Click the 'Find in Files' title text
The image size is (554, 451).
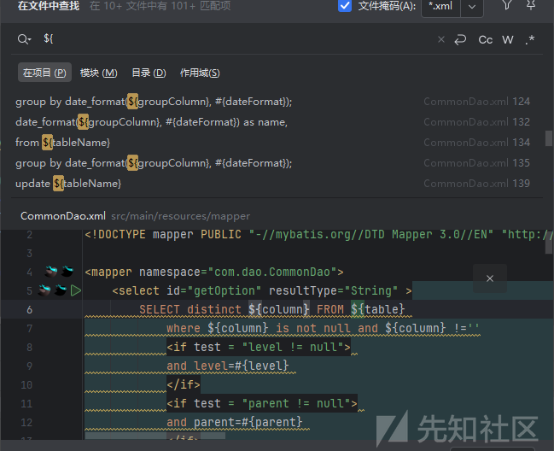point(49,6)
